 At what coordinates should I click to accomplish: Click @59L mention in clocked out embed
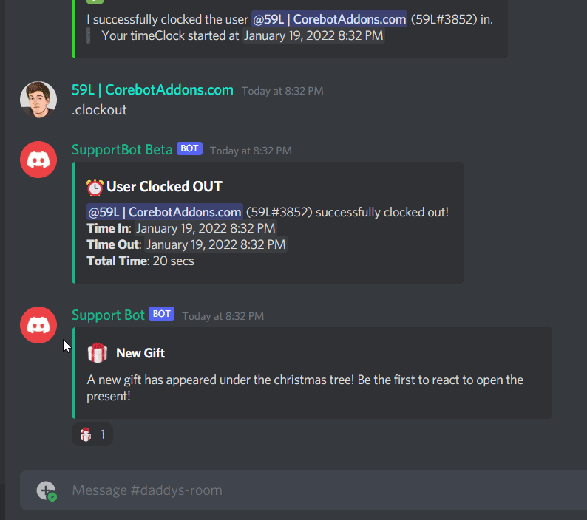pos(165,212)
